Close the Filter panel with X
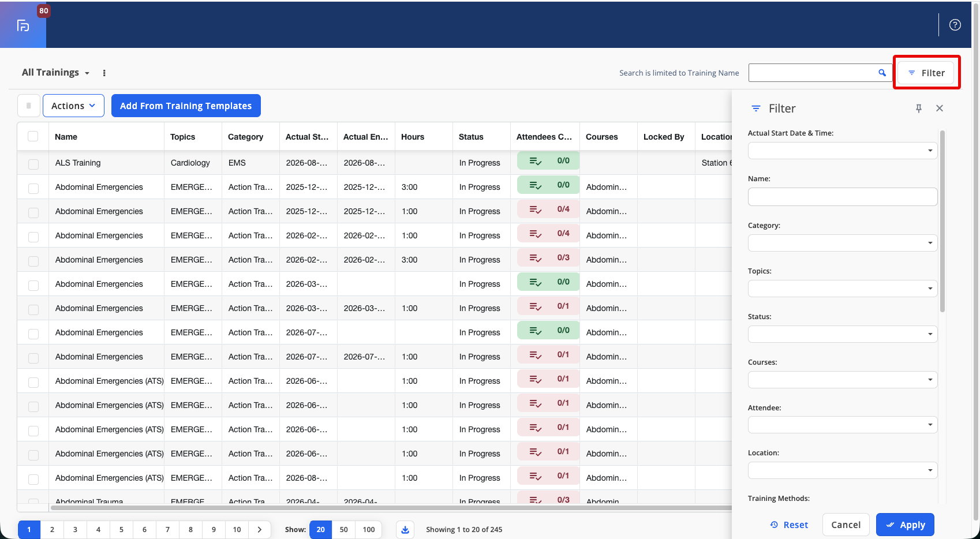980x539 pixels. (x=940, y=108)
